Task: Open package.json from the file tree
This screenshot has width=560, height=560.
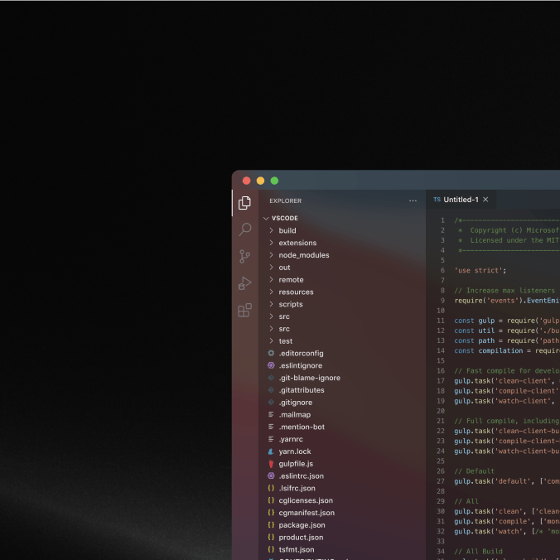Action: tap(302, 525)
